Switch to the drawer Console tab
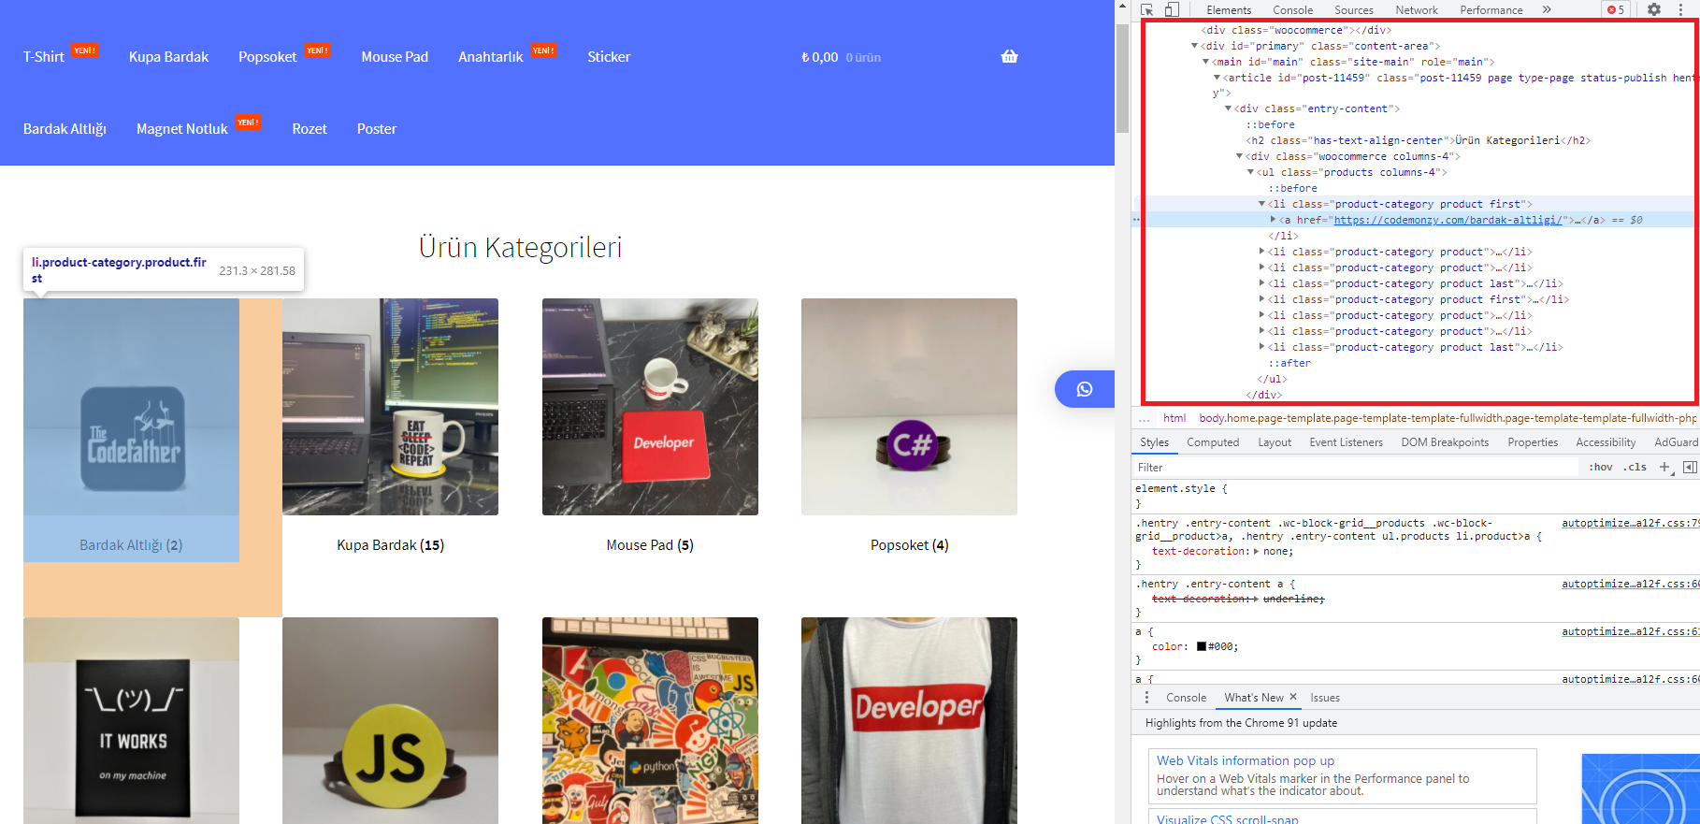The height and width of the screenshot is (824, 1700). [1186, 698]
